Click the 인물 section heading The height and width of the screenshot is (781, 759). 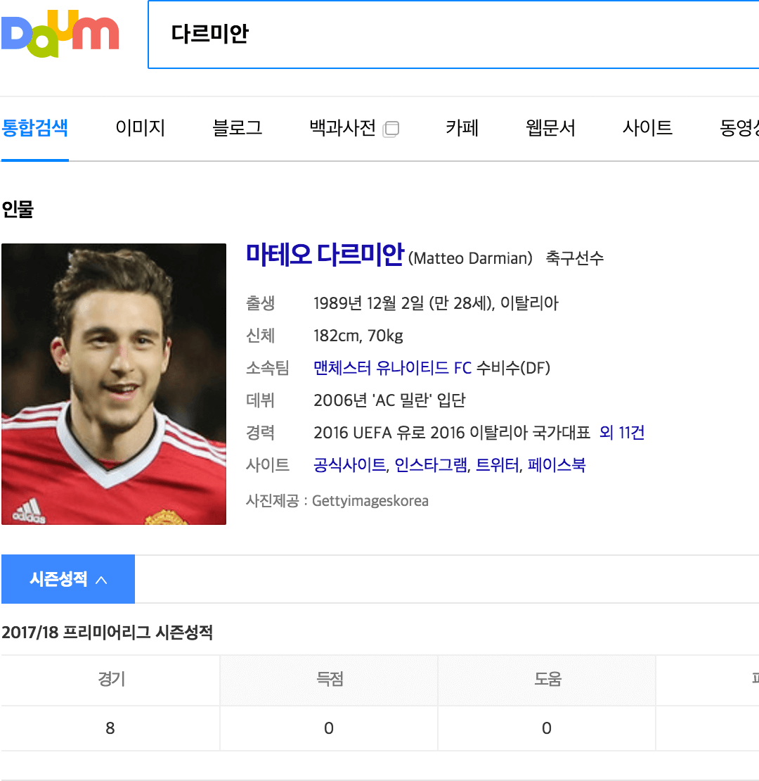point(18,209)
